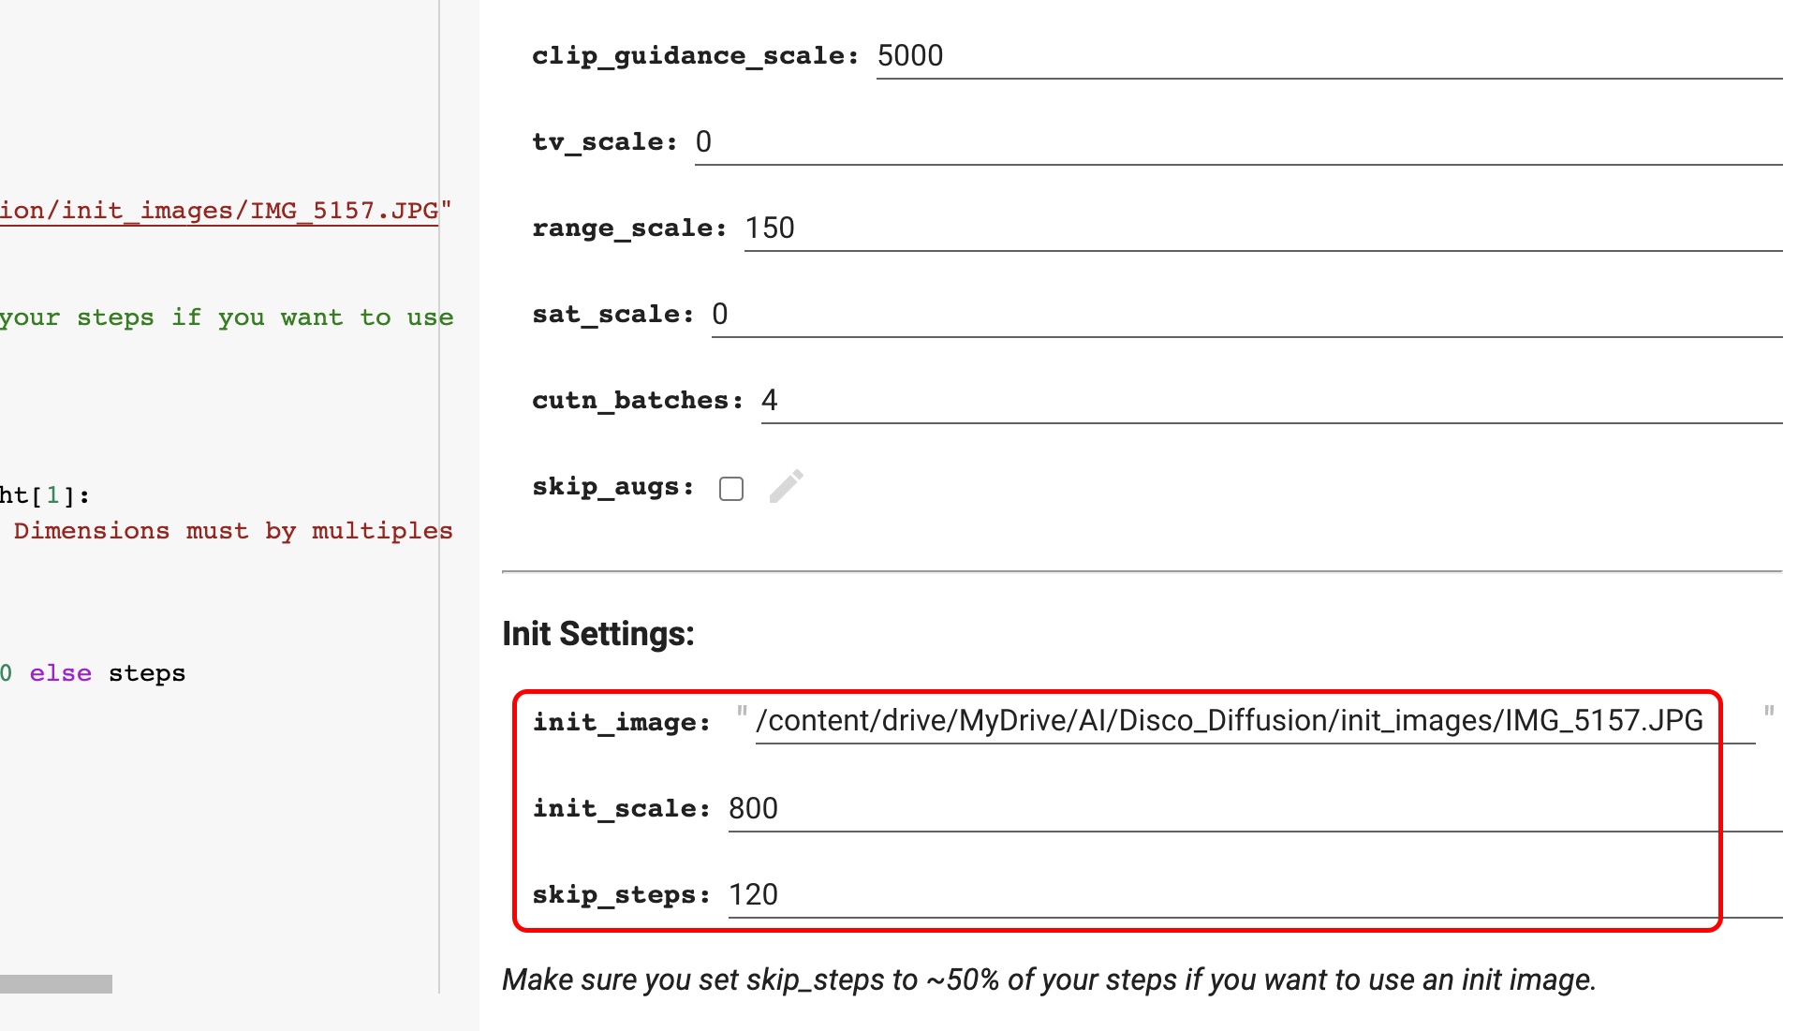Viewport: 1798px width, 1031px height.
Task: Click the code pane horizontal scrollbar
Action: click(56, 984)
